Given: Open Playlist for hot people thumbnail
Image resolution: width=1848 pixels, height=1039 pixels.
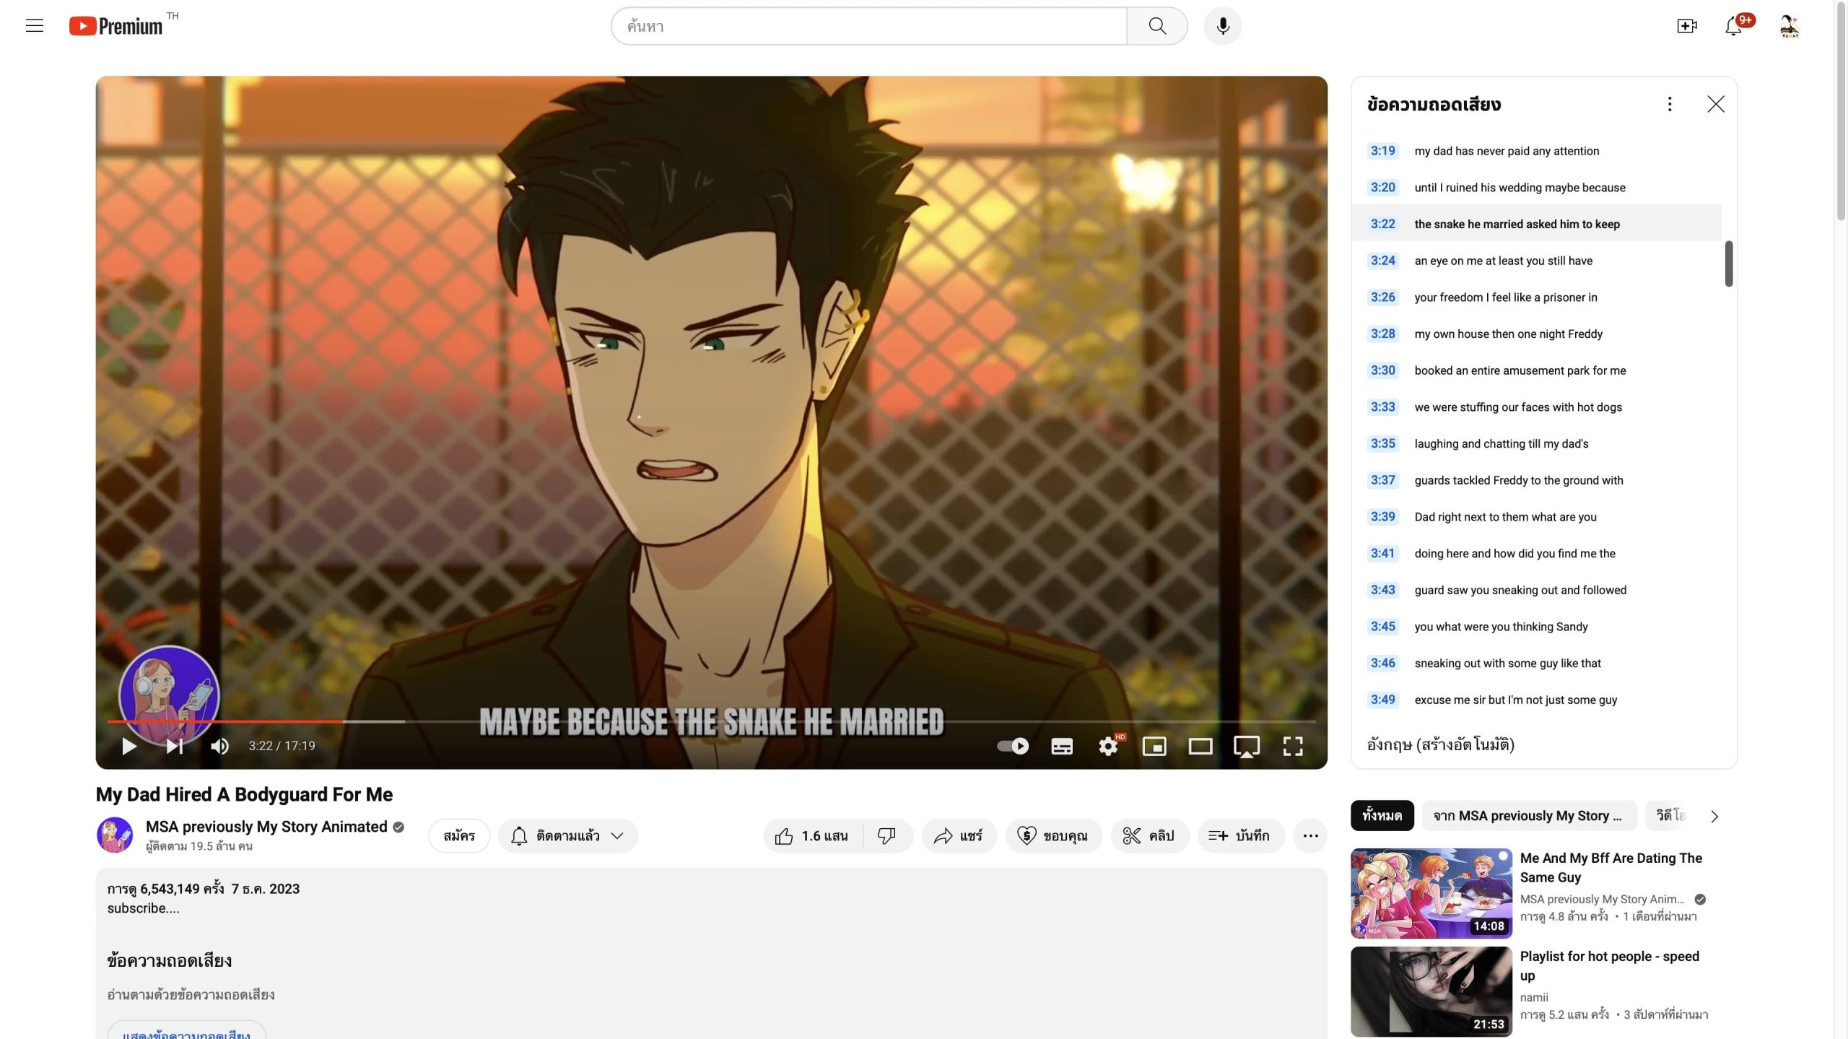Looking at the screenshot, I should click(1431, 991).
